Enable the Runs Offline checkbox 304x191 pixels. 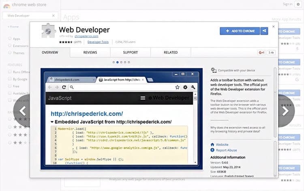point(9,72)
